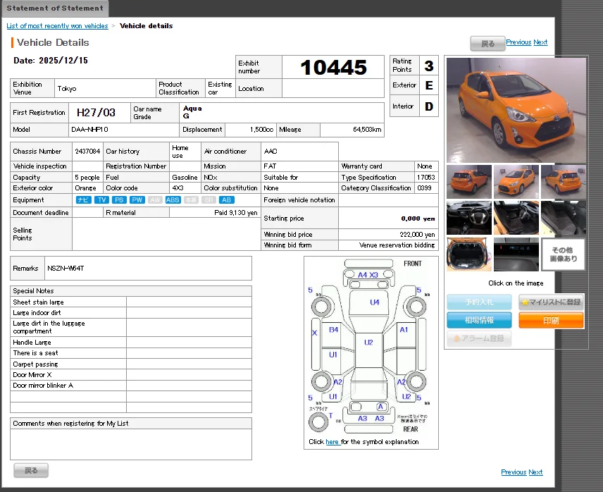Open the rear-right exterior thumbnail
Viewport: 603px width, 492px height.
[x=564, y=182]
